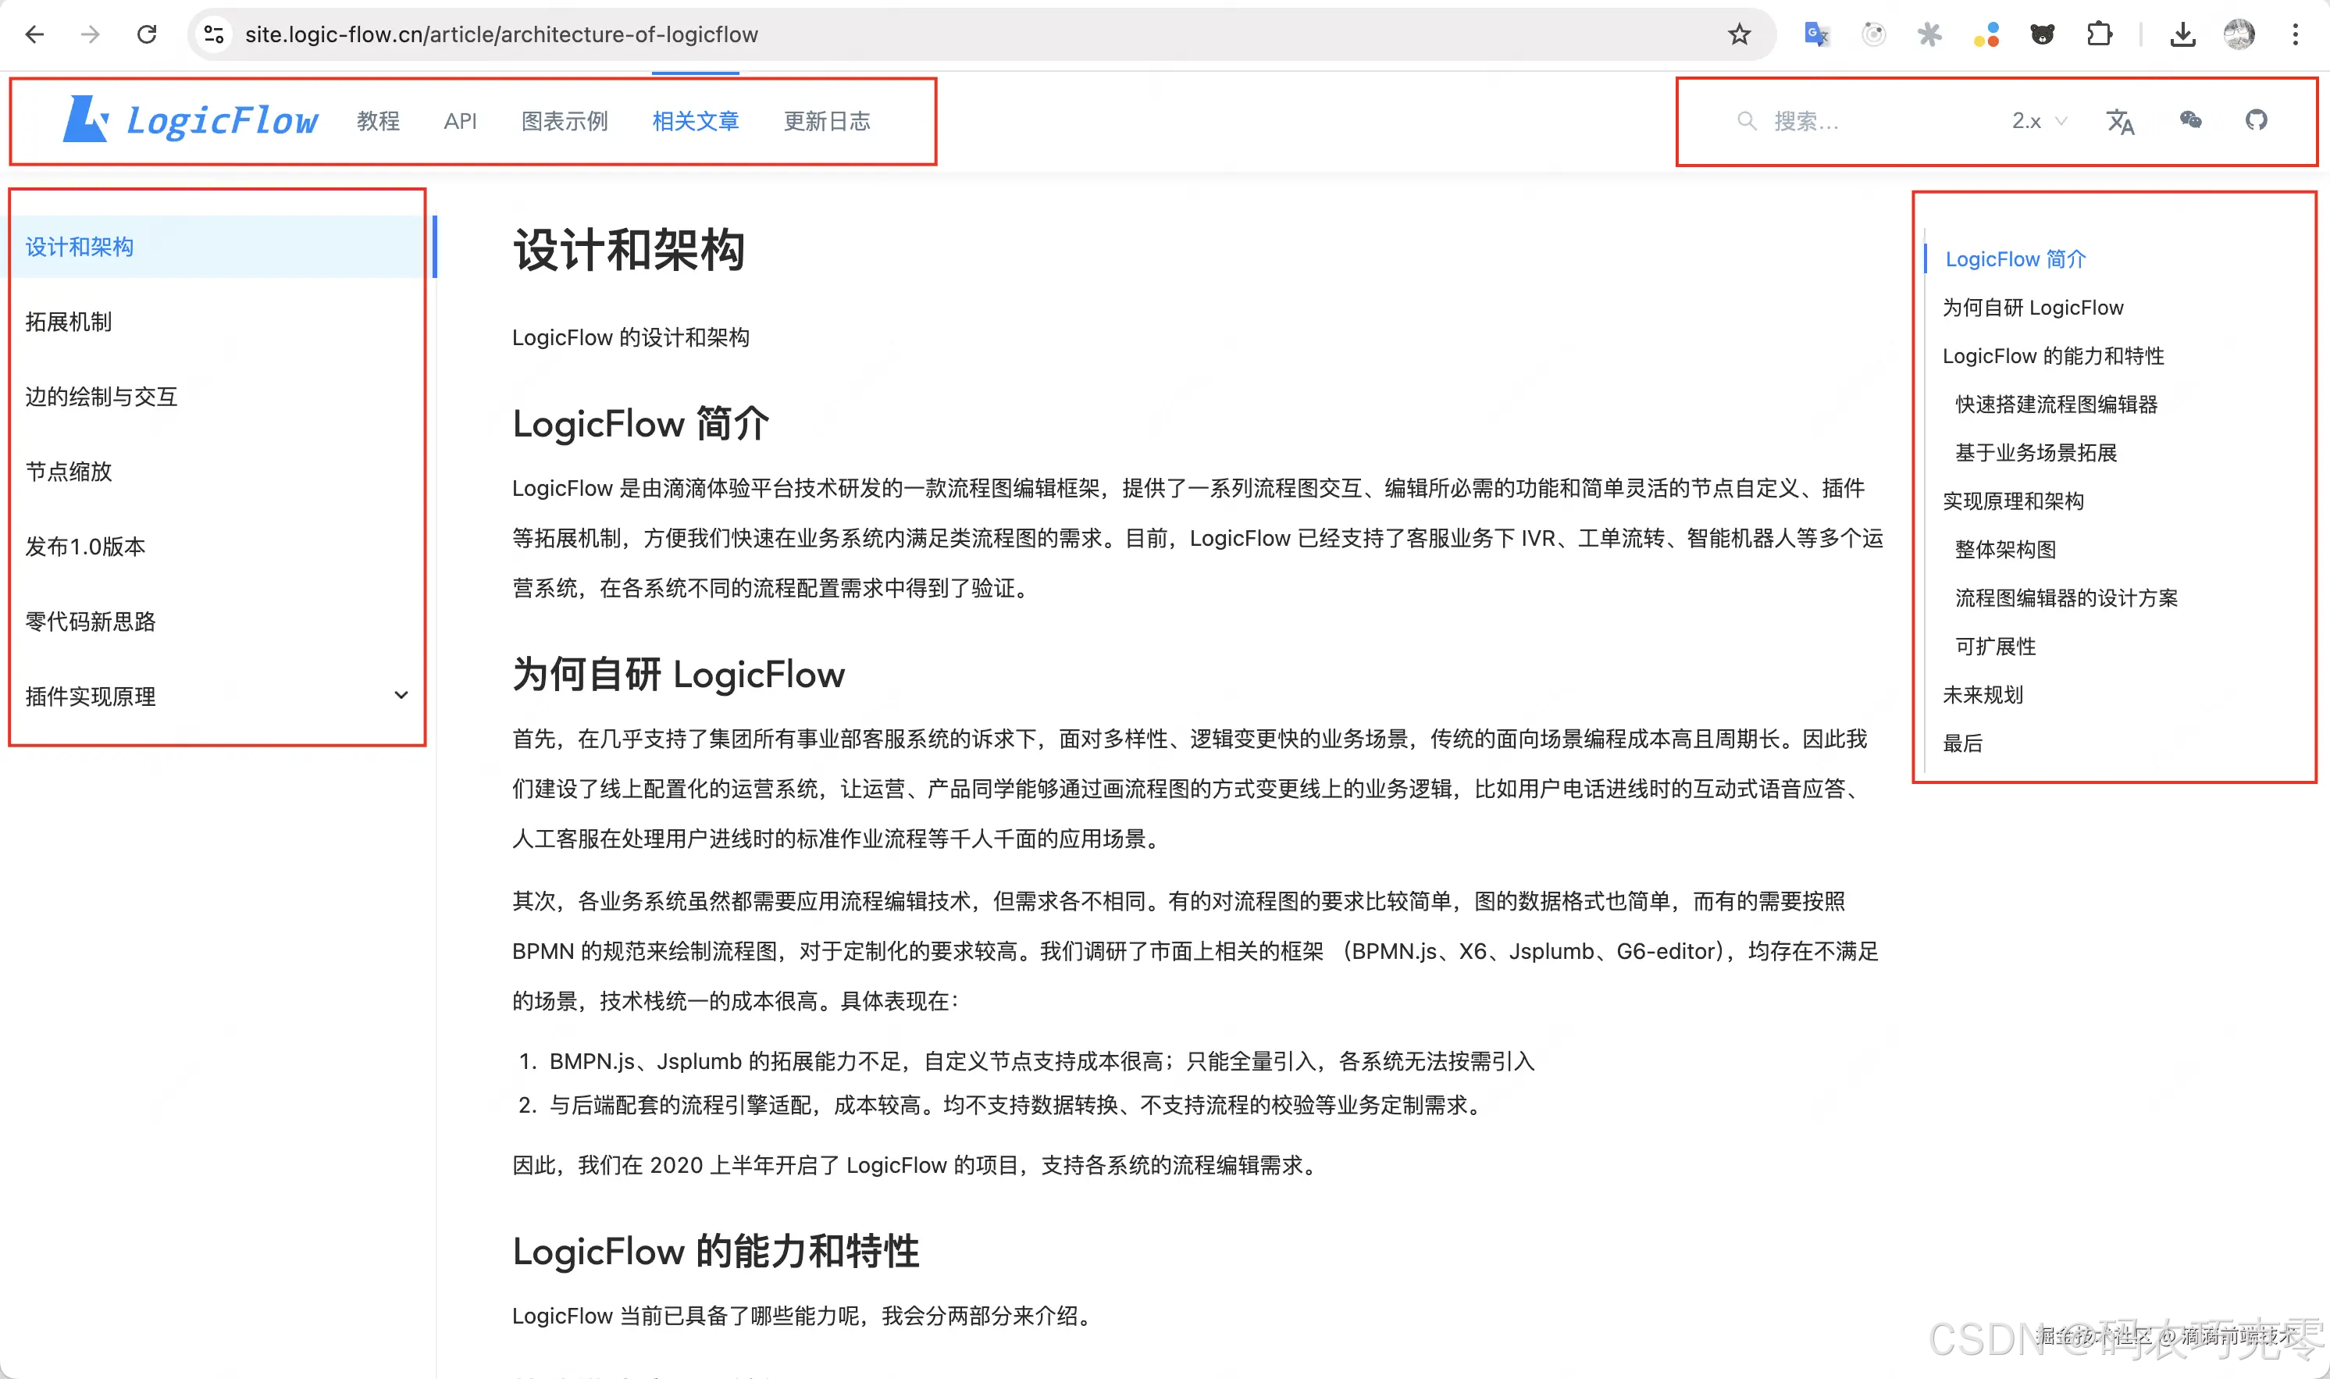This screenshot has height=1379, width=2330.
Task: Open the LogicFlow GitHub repository icon
Action: pos(2256,121)
